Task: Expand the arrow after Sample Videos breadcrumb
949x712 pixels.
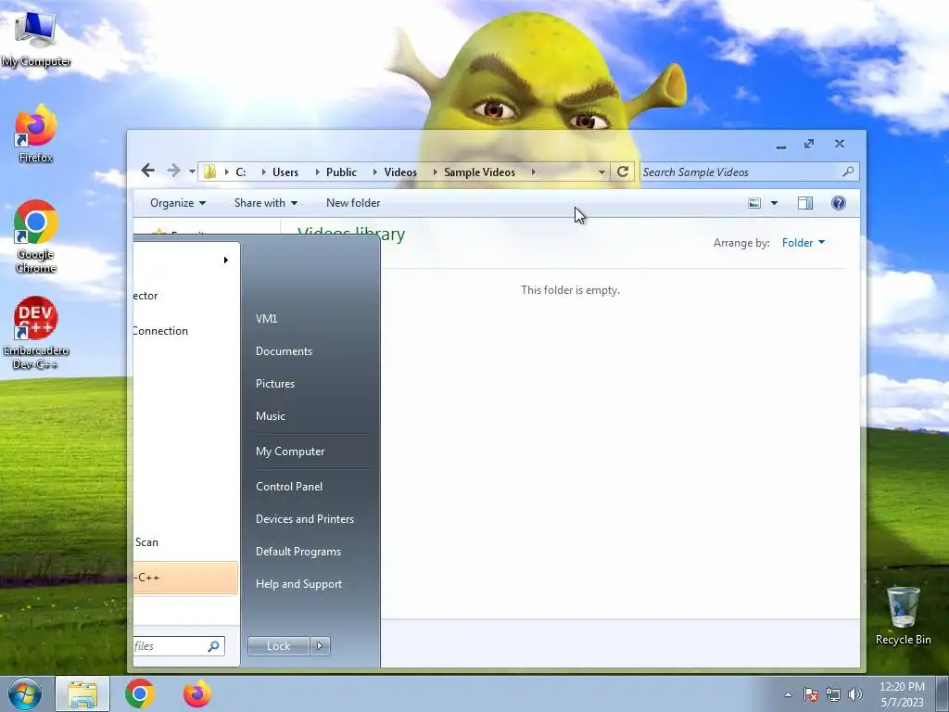Action: 533,172
